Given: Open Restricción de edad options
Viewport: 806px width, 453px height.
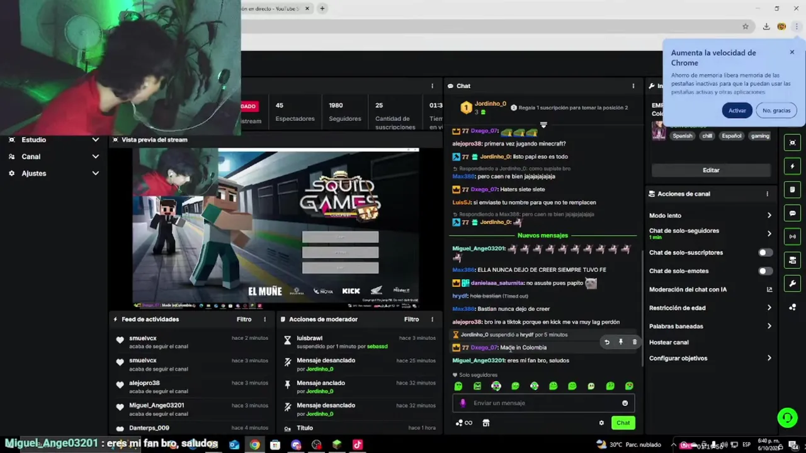Looking at the screenshot, I should (710, 308).
